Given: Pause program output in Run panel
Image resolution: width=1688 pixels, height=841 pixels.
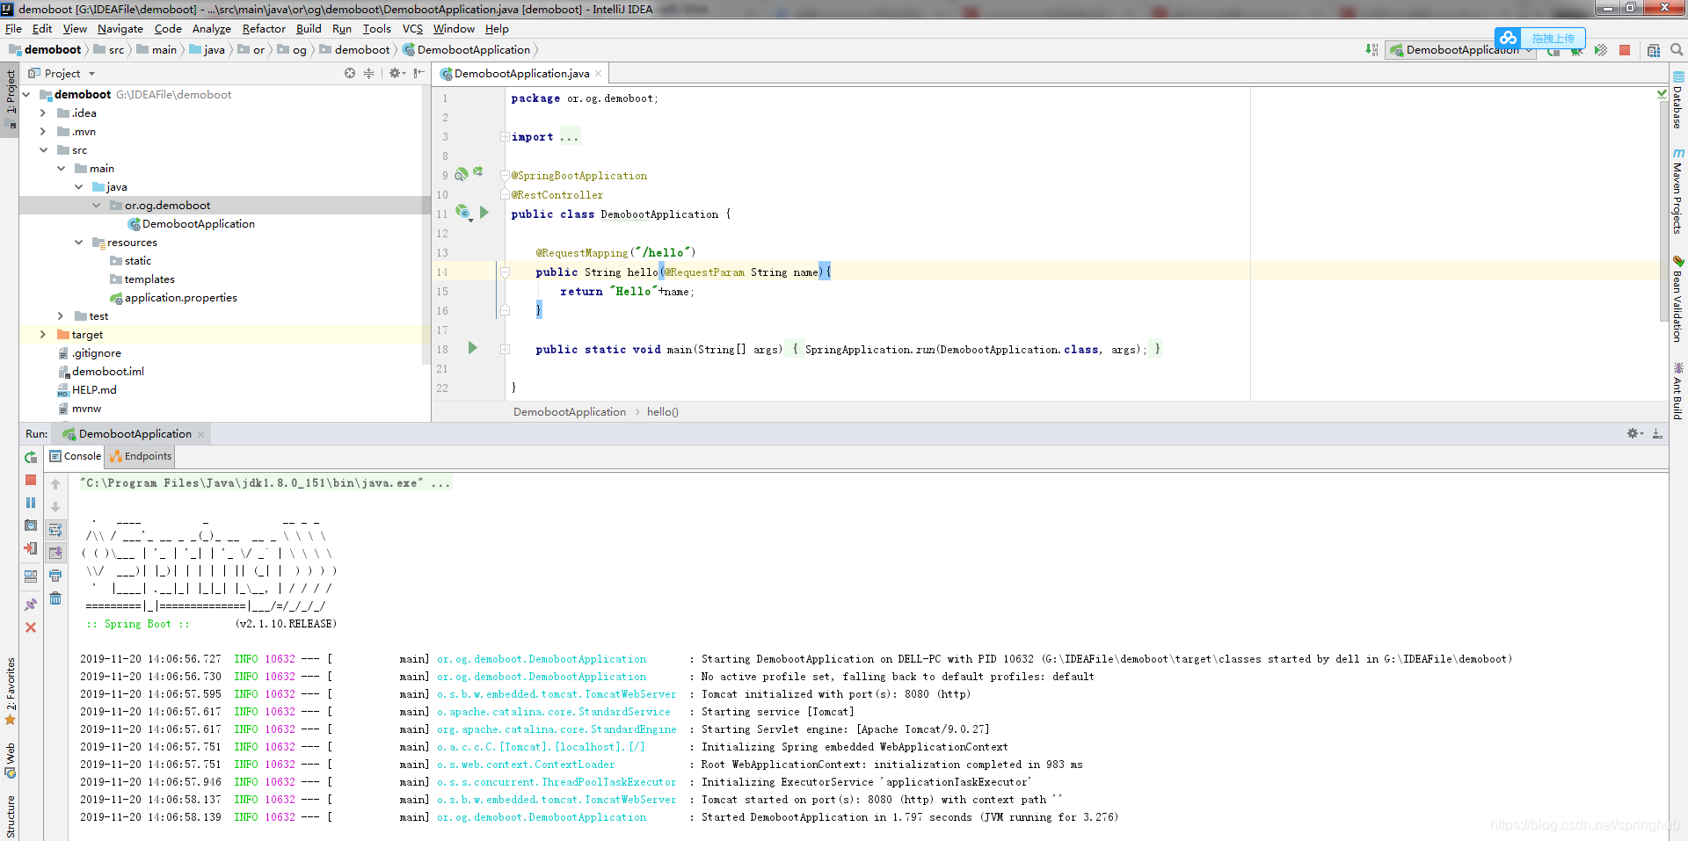Looking at the screenshot, I should (x=31, y=503).
